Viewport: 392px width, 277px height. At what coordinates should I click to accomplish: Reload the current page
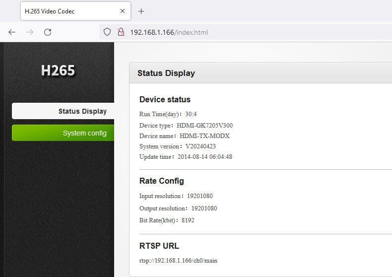pos(48,32)
